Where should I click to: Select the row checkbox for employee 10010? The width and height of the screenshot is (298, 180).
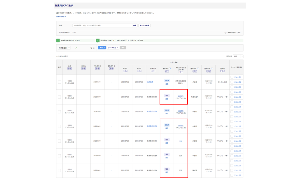coord(59,170)
